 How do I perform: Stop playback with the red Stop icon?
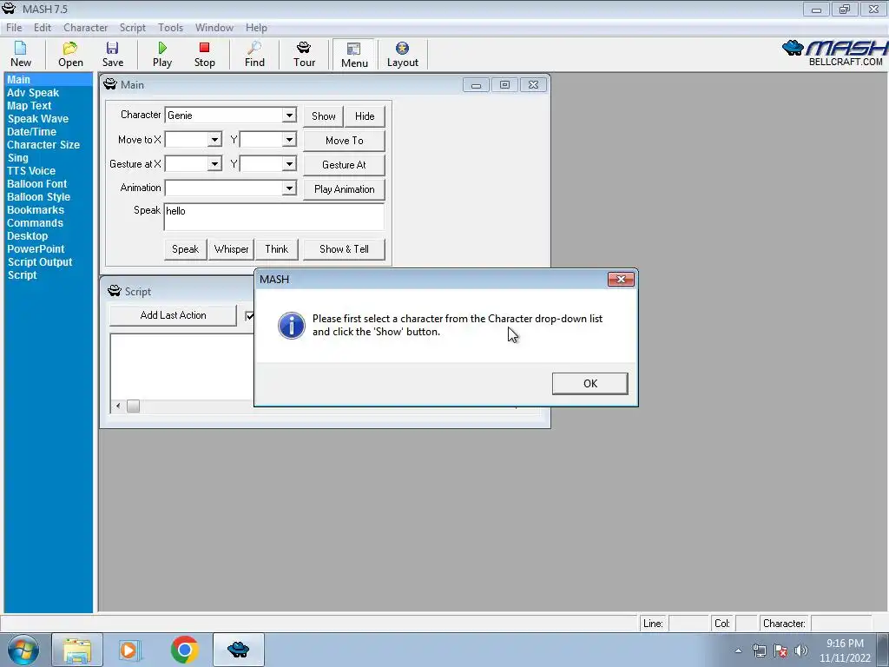[205, 55]
